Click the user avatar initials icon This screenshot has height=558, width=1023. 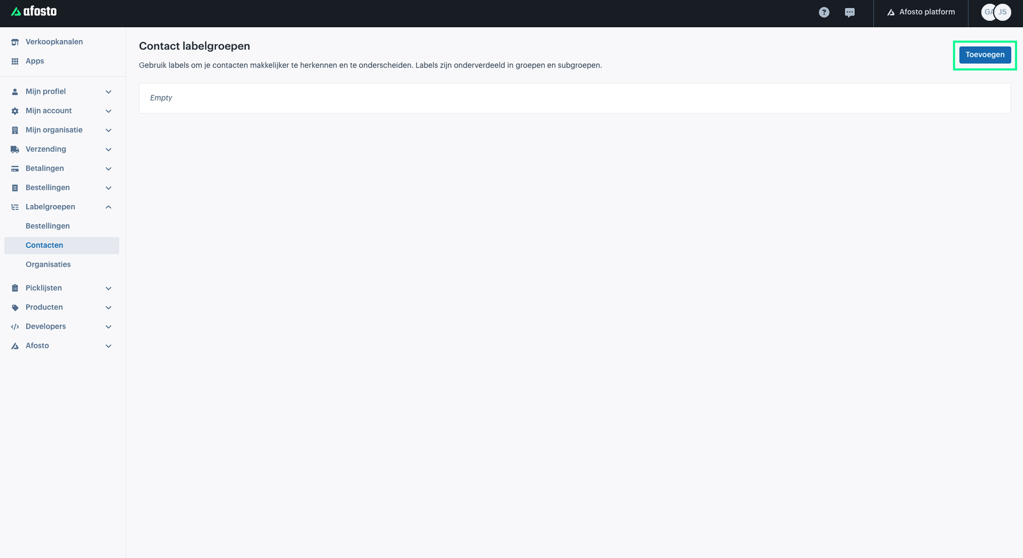(x=1002, y=12)
